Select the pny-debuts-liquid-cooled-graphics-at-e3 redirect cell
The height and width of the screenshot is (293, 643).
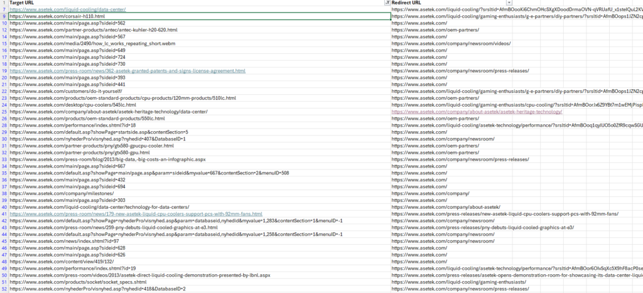coord(452,227)
